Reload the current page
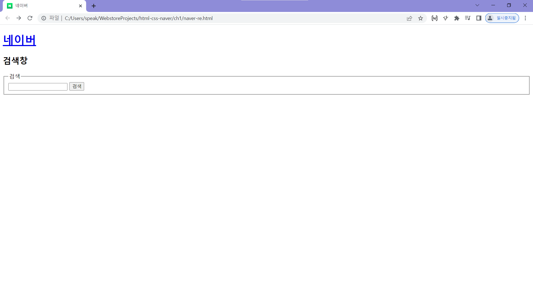533x283 pixels. [x=30, y=18]
